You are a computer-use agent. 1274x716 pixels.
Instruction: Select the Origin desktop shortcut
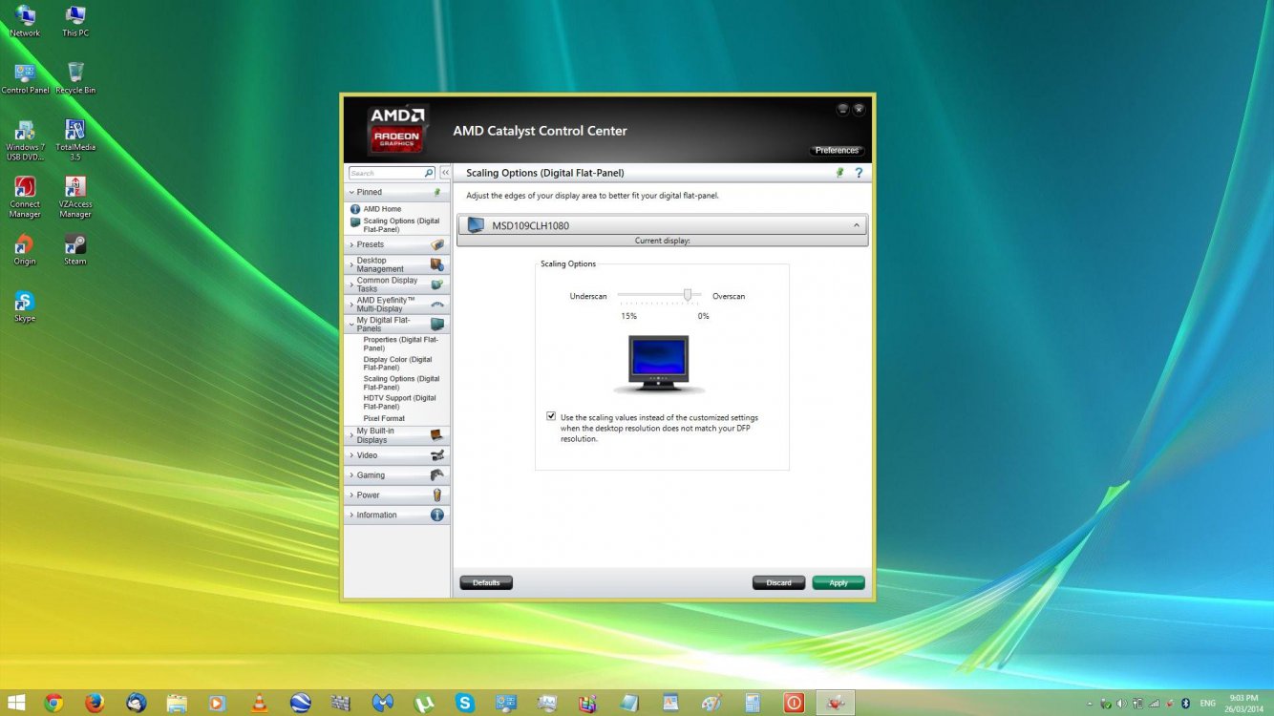coord(25,250)
